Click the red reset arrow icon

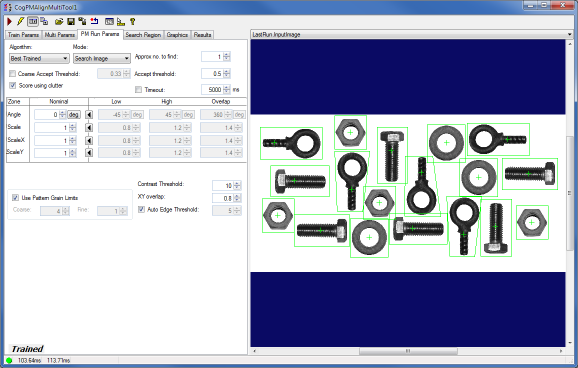(94, 21)
